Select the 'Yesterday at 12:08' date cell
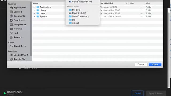The image size is (171, 96). point(109,7)
